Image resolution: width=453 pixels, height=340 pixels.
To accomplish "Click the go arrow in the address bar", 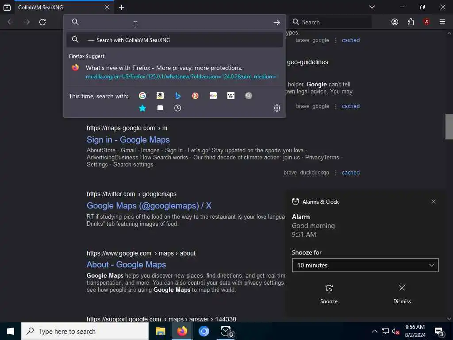I will (277, 22).
